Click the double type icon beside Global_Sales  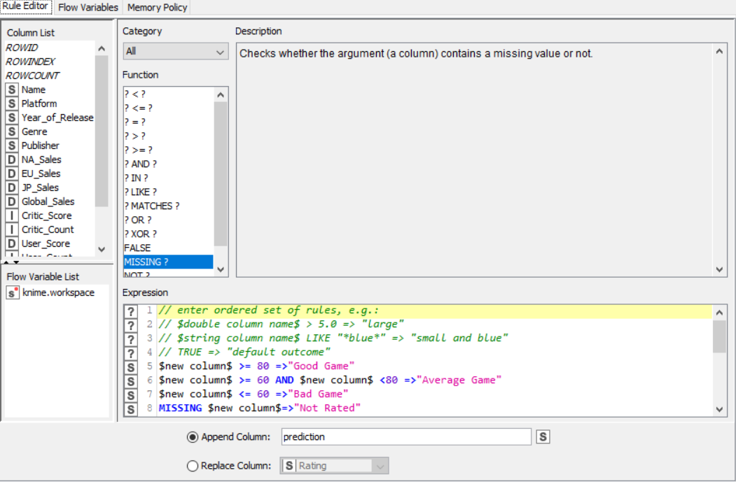tap(12, 201)
